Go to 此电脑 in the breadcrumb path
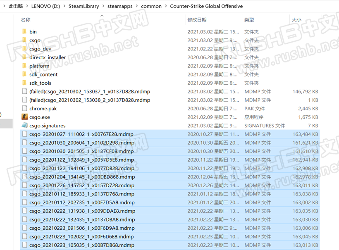Viewport: 339px width, 250px height. pos(16,6)
